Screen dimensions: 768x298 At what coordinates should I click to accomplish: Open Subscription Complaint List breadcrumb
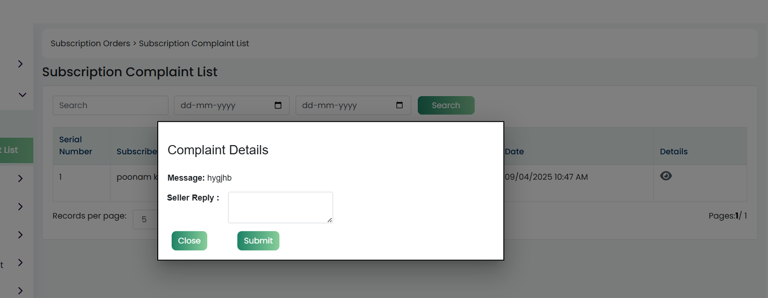[194, 43]
